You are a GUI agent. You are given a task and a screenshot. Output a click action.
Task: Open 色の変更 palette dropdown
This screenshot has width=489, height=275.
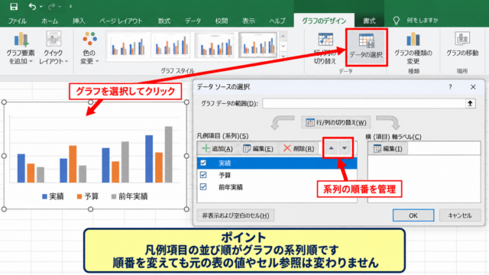(89, 48)
